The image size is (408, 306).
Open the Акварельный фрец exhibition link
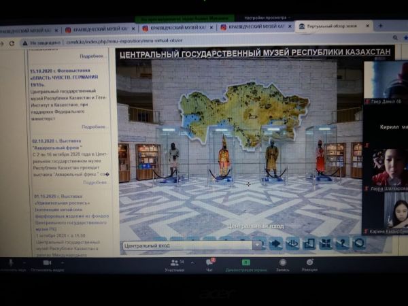click(58, 147)
